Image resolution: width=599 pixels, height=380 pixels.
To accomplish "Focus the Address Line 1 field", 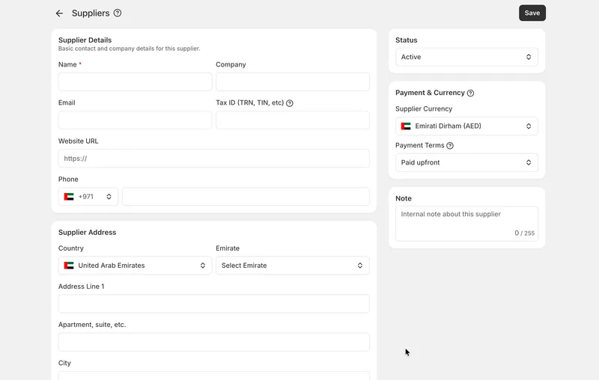I will coord(214,304).
